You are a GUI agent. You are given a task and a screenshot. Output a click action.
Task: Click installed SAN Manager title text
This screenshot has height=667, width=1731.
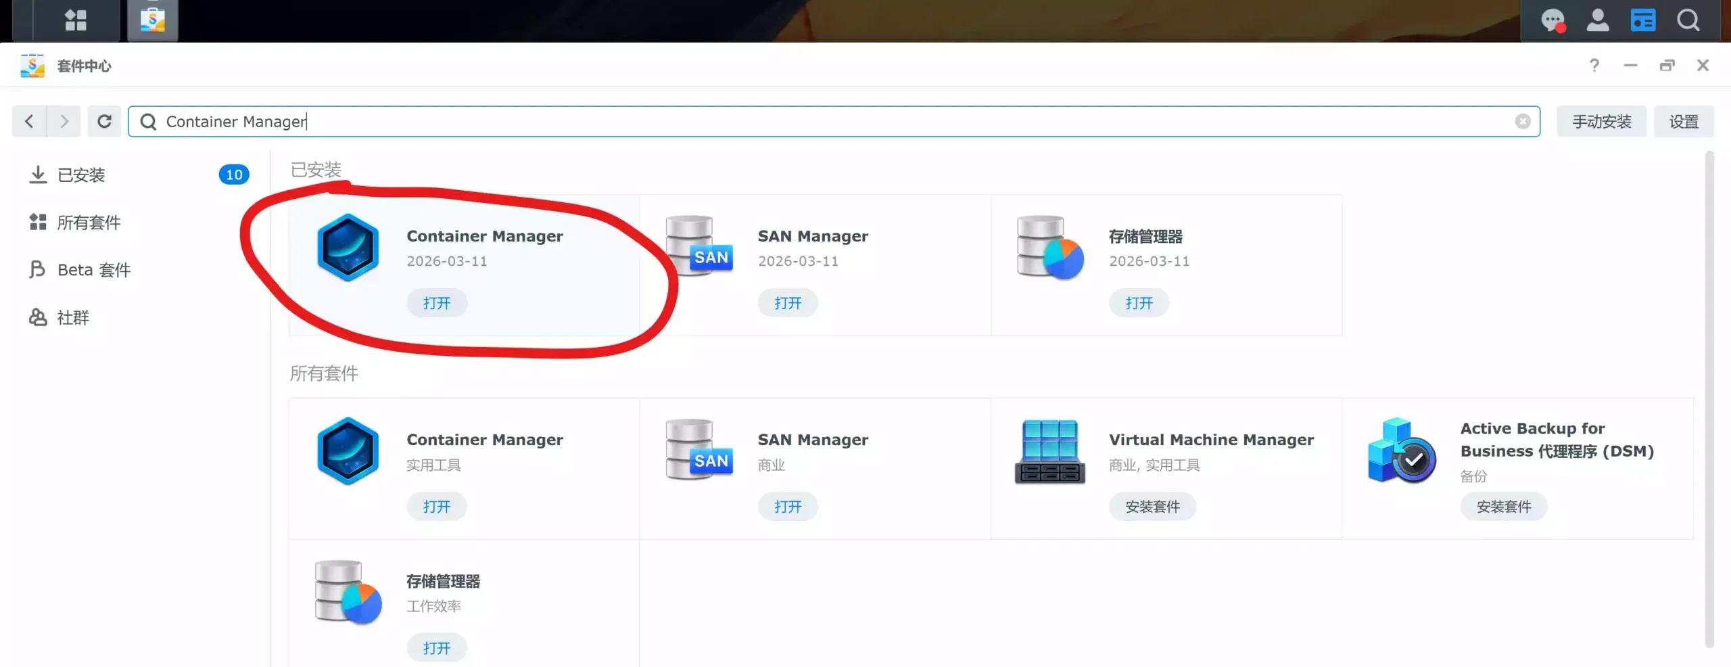coord(813,236)
